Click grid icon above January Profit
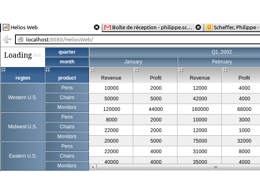This screenshot has height=195, width=260. [x=136, y=70]
